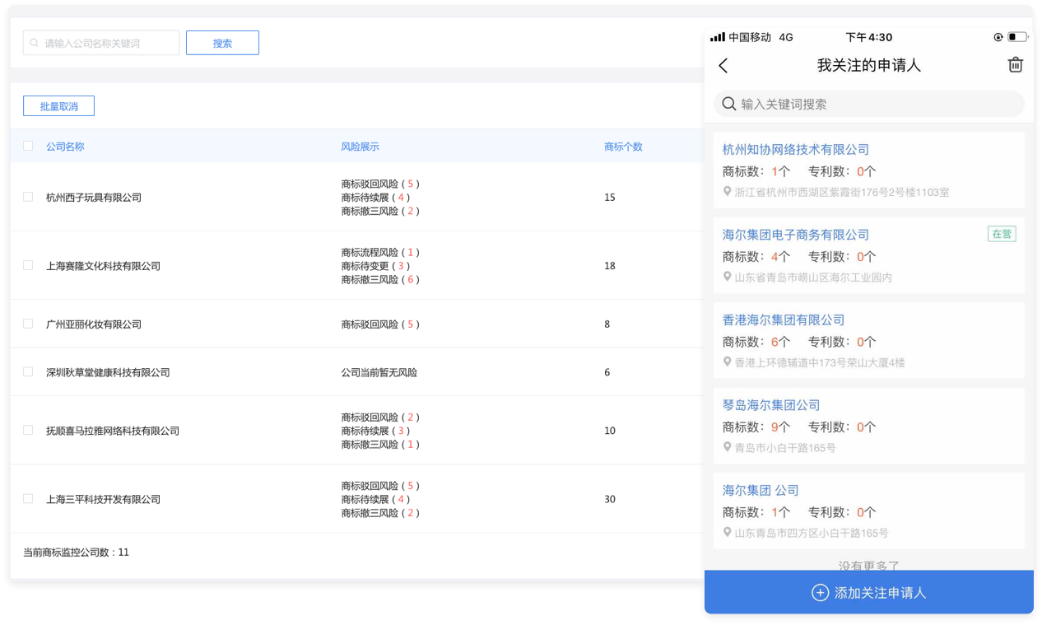Tap the 在营 status badge

pos(1002,234)
